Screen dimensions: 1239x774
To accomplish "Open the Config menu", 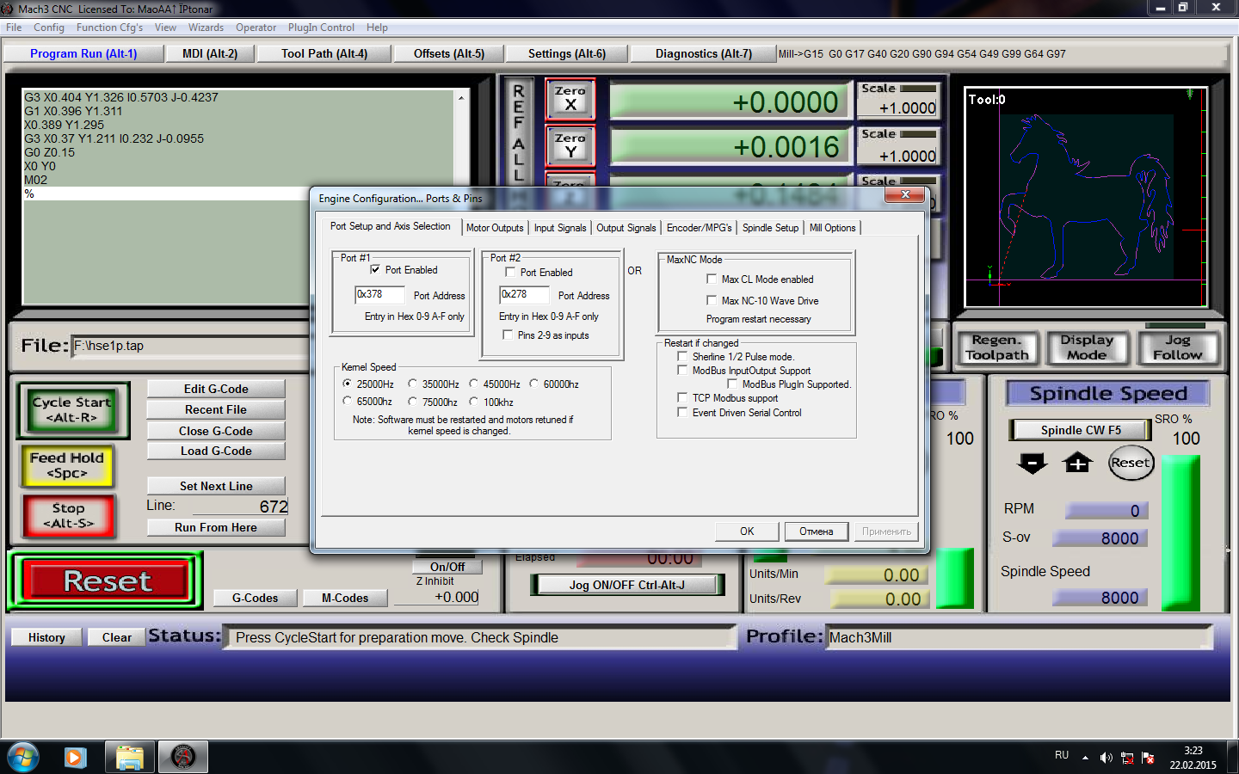I will point(49,28).
